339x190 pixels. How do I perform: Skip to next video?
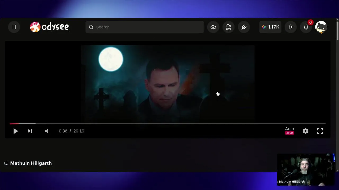30,131
